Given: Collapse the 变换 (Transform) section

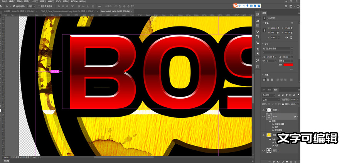Looking at the screenshot, I should pyautogui.click(x=263, y=23).
